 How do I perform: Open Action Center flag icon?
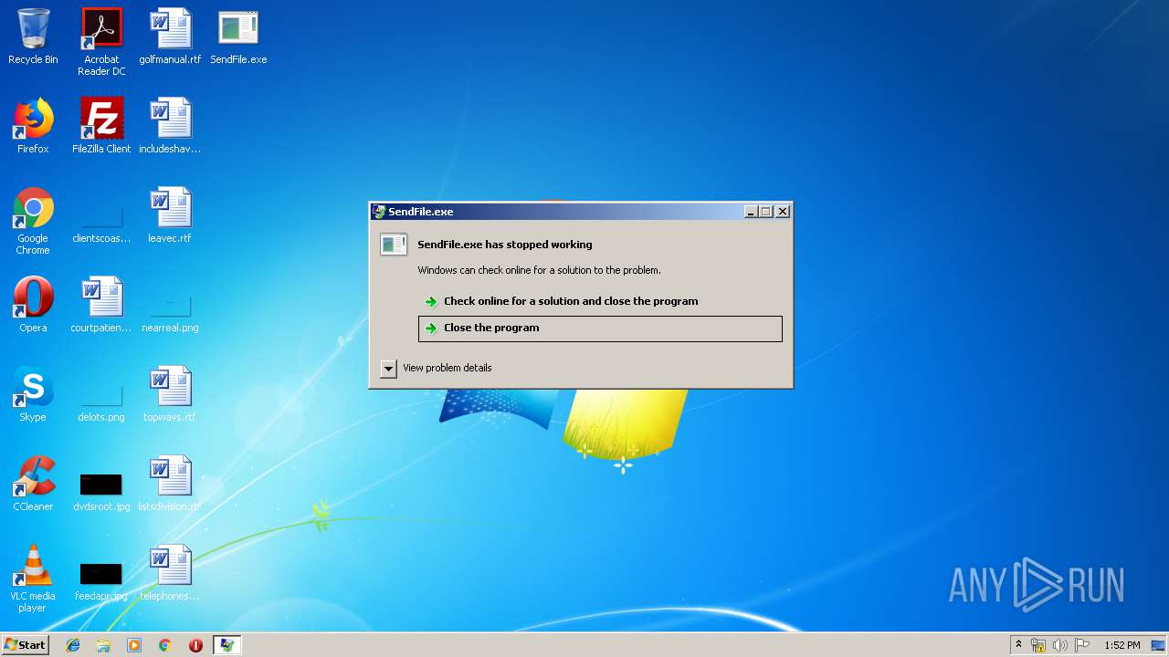tap(1082, 645)
